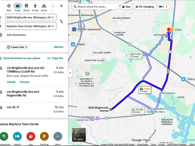Click the Jungle Rapids Family Fun Park pin

point(97,118)
